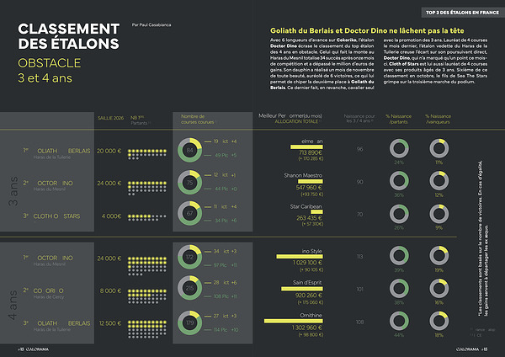This screenshot has width=505, height=357.
Task: Click the donut chart showing 75 races
Action: 190,182
